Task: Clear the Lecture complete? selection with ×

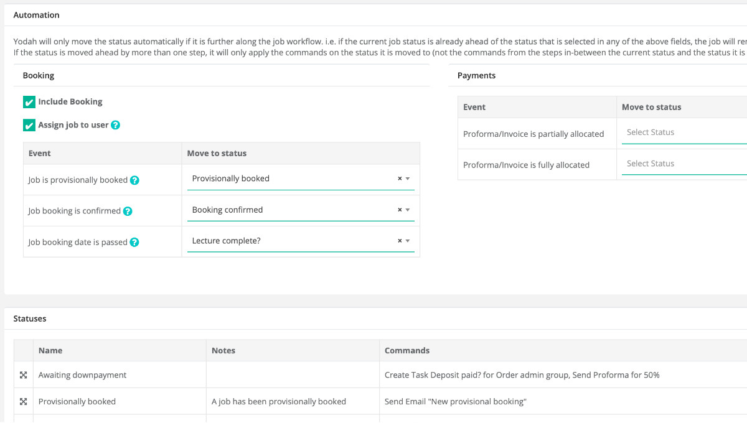Action: click(400, 241)
